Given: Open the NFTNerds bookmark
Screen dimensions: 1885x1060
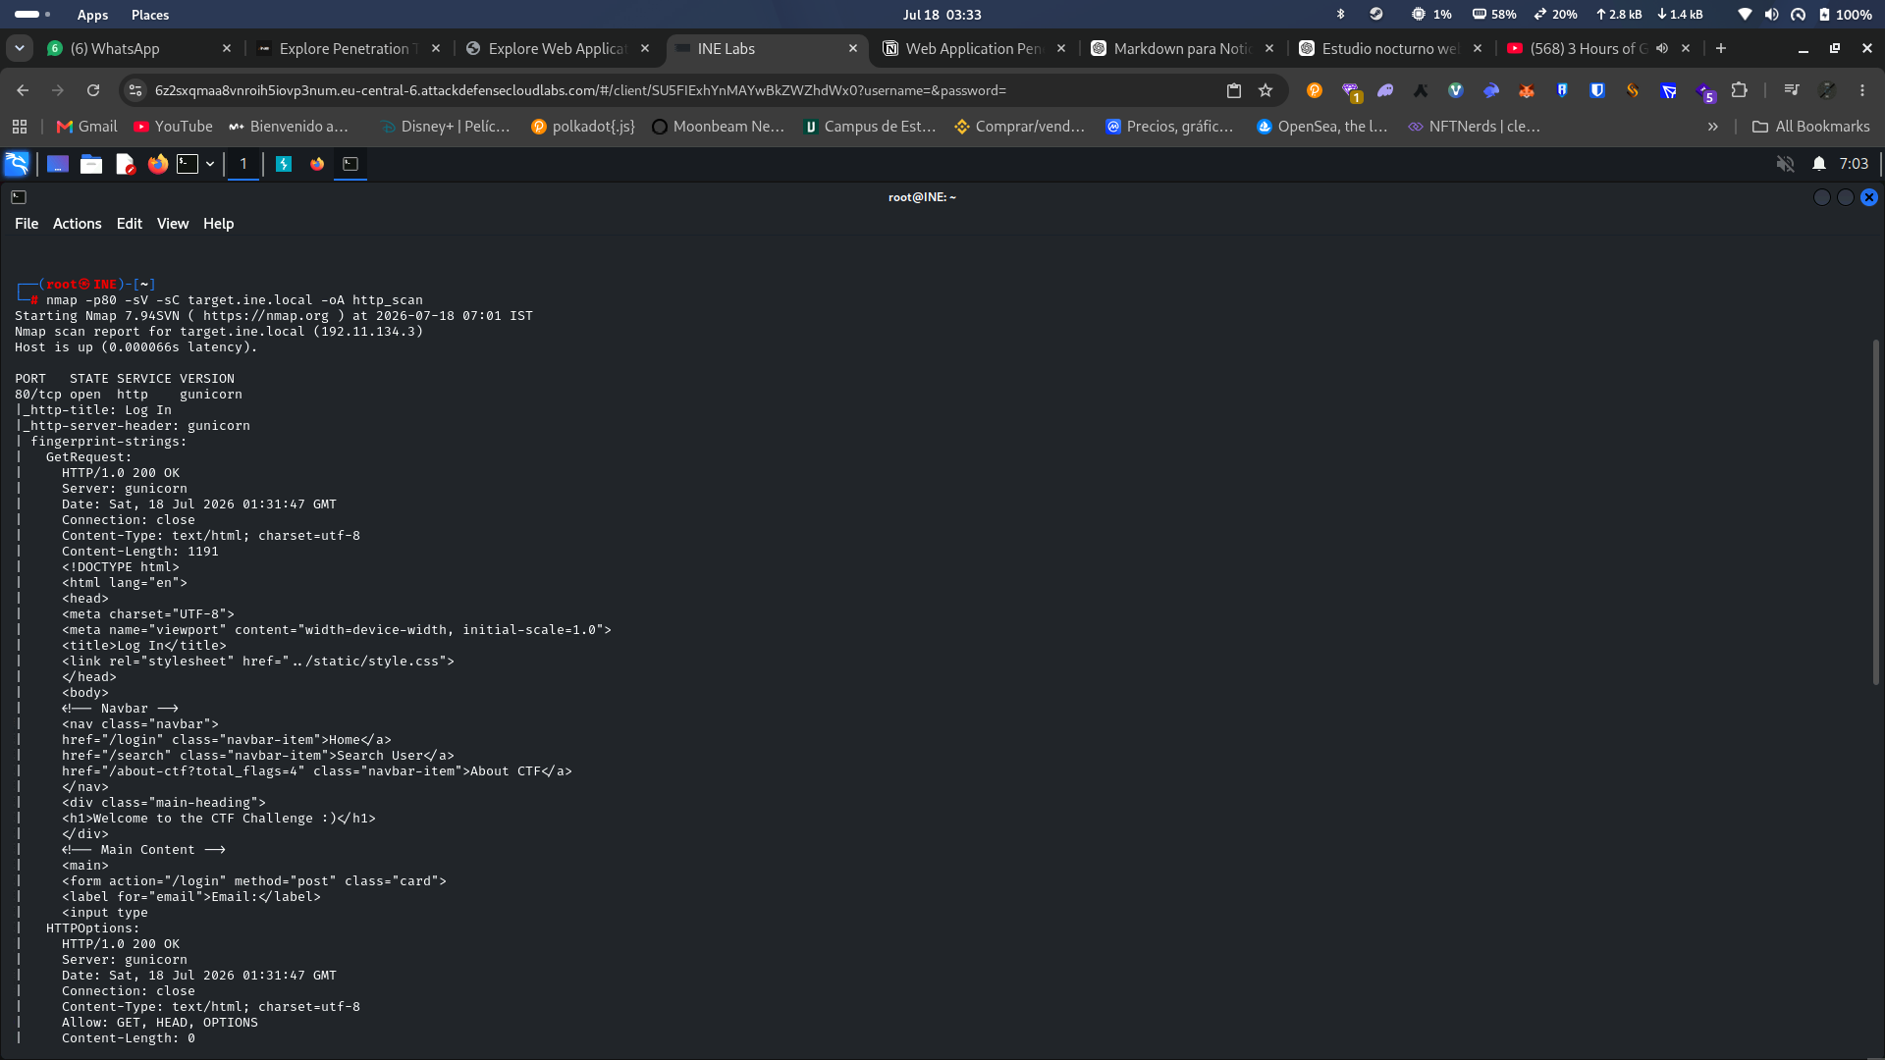Looking at the screenshot, I should tap(1475, 127).
